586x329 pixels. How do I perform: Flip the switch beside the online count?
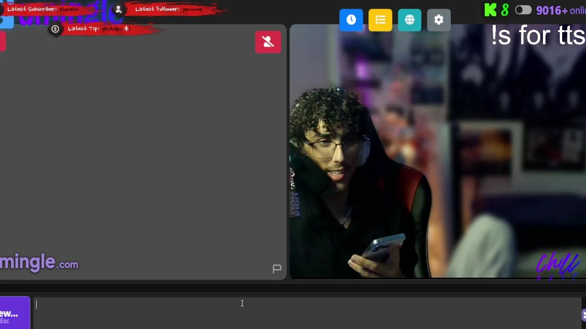(x=523, y=10)
